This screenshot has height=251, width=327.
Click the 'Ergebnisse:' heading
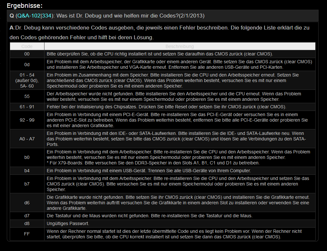coord(25,6)
